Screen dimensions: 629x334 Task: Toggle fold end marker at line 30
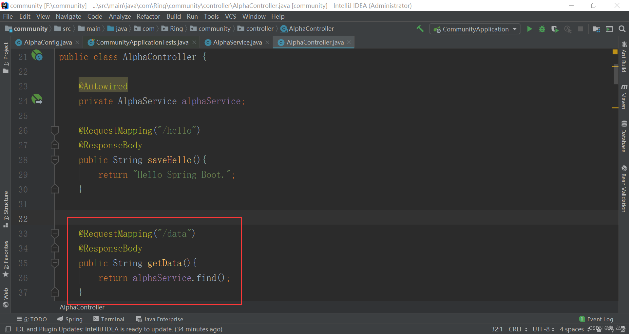point(55,189)
